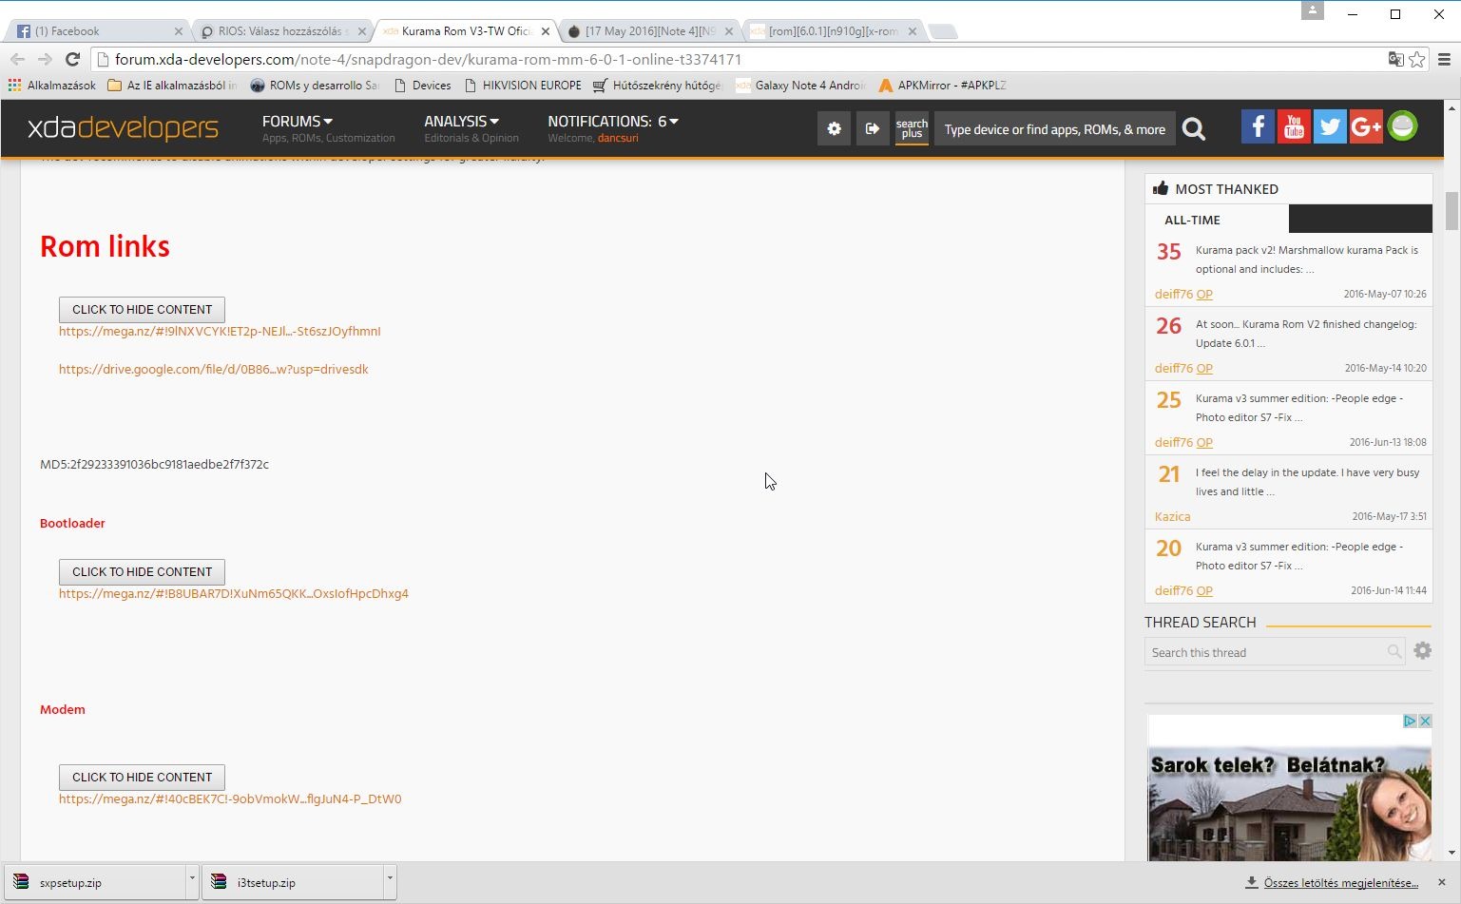Hide content under Rom links
This screenshot has width=1461, height=904.
(142, 310)
